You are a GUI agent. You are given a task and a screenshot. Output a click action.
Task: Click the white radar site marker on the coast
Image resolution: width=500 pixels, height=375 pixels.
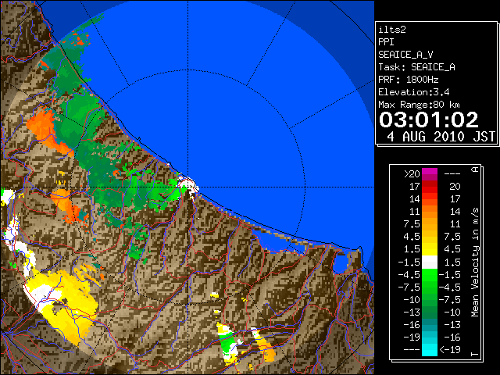[188, 186]
